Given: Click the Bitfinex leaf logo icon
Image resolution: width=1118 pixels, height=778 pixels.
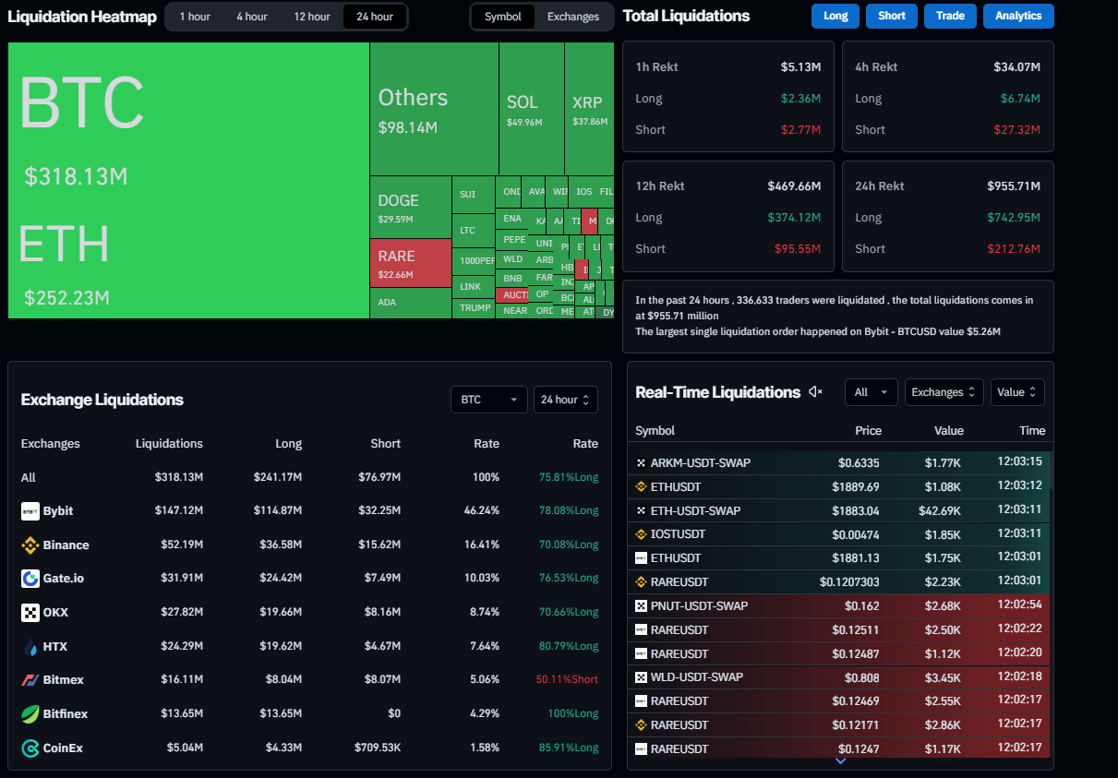Looking at the screenshot, I should (x=30, y=714).
